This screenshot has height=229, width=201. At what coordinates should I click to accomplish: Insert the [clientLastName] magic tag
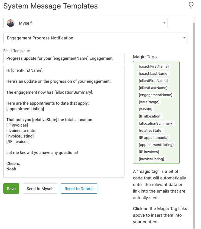[154, 88]
